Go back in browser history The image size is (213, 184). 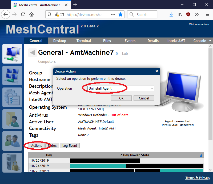click(6, 14)
